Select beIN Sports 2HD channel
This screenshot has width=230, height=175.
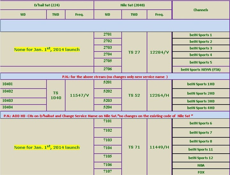201,93
